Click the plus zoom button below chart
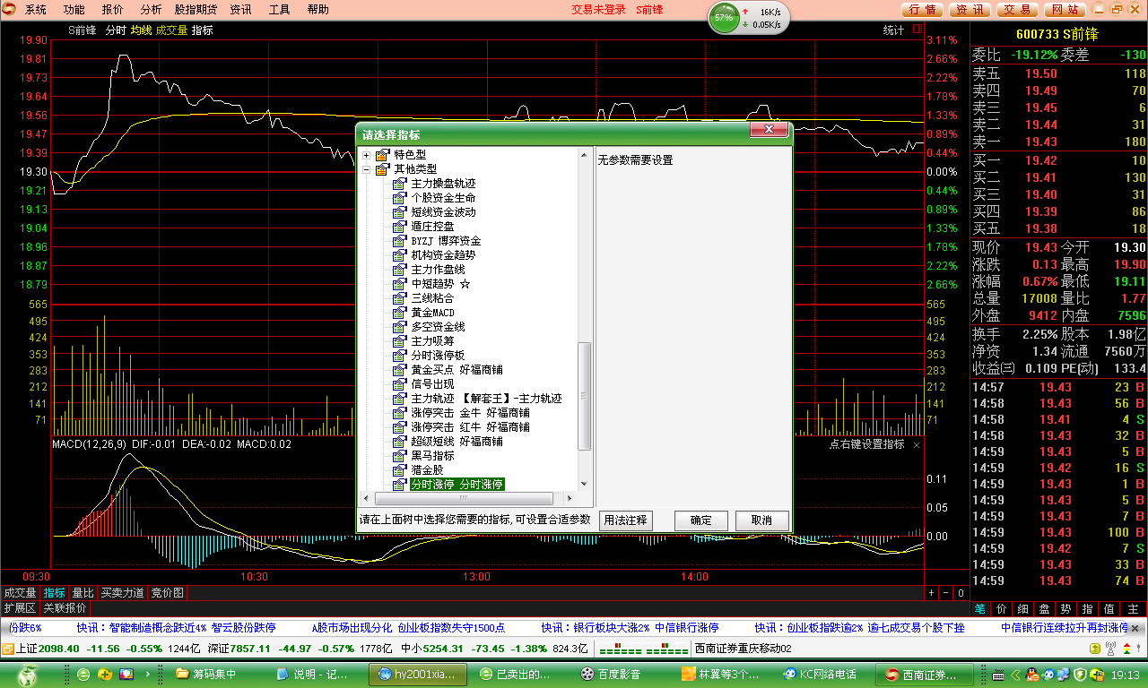This screenshot has width=1148, height=688. tap(931, 593)
